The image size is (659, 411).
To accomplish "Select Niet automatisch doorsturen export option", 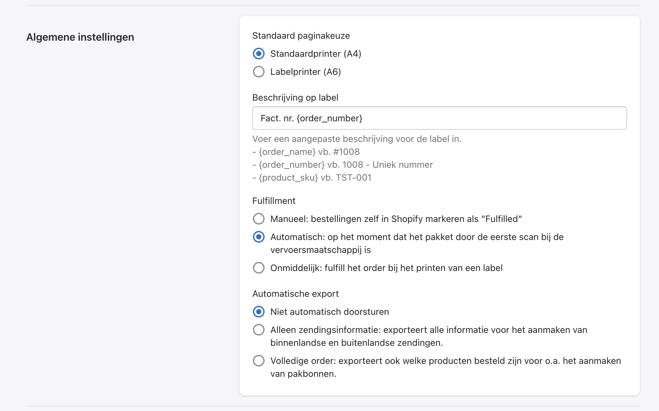I will [258, 312].
